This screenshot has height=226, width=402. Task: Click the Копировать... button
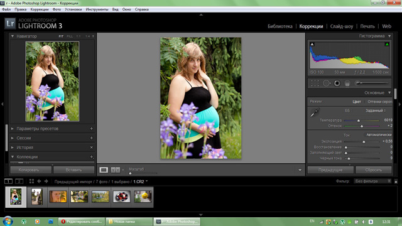[31, 170]
